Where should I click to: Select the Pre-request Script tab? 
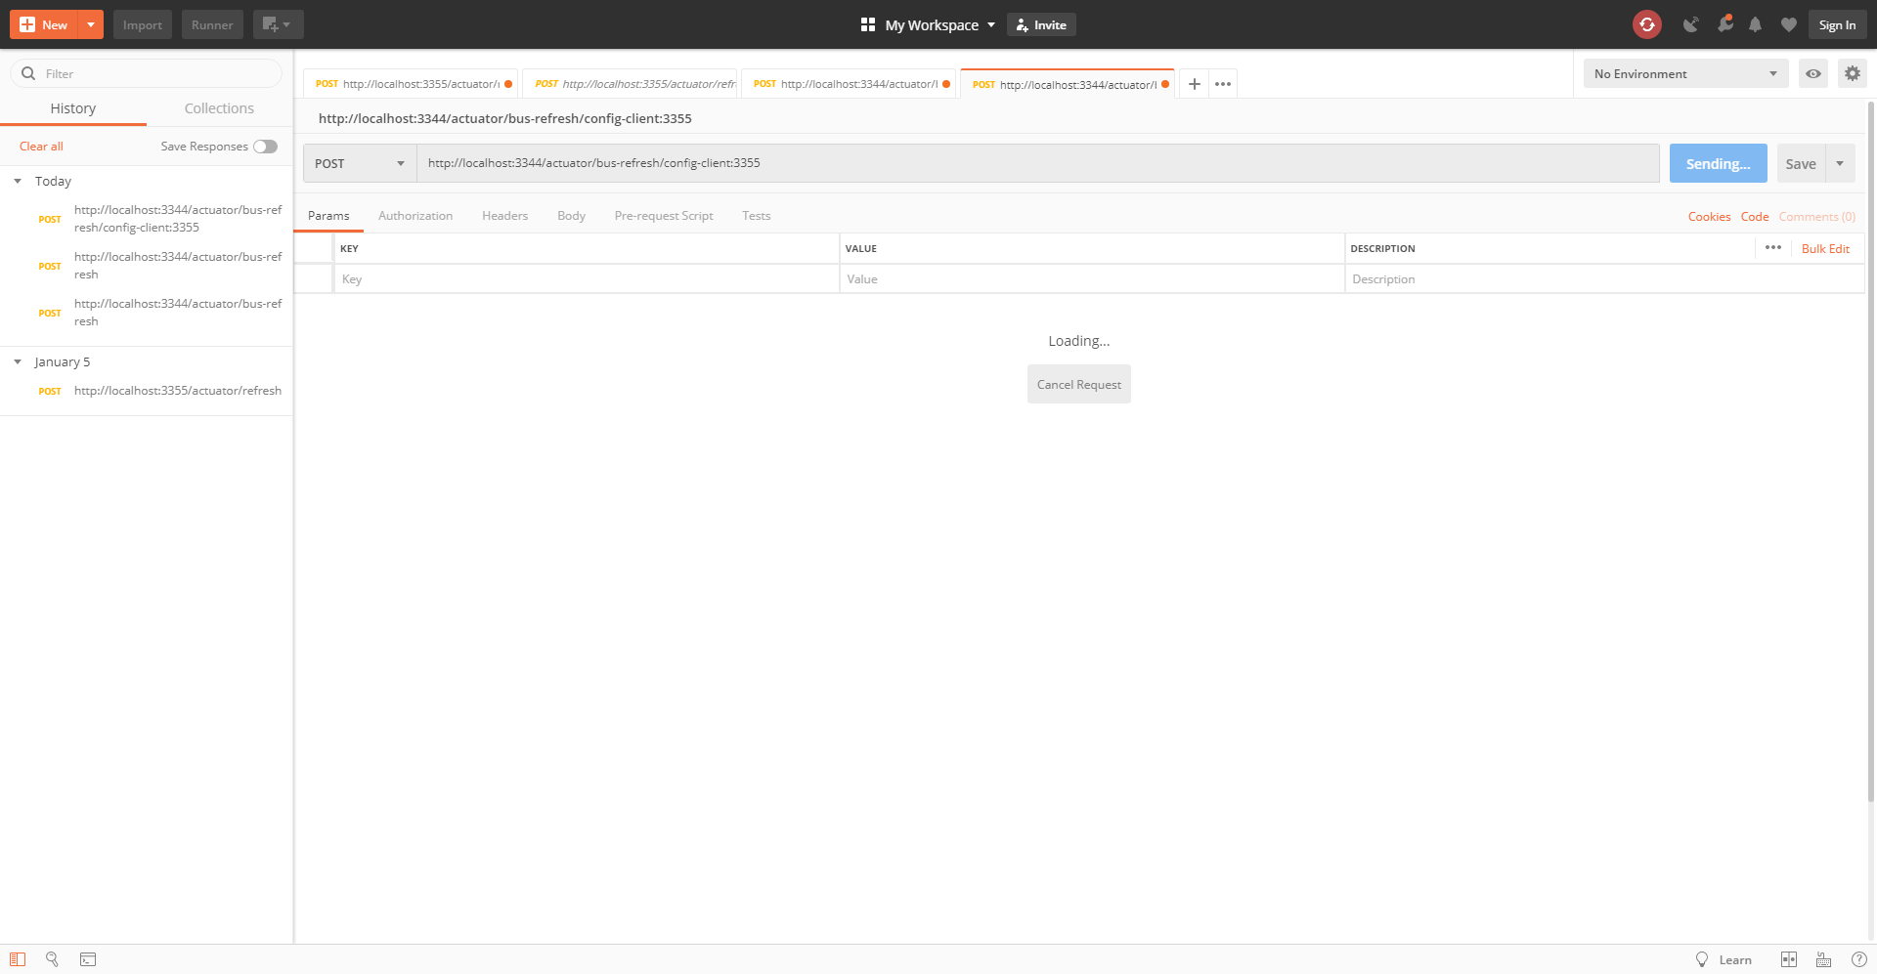coord(664,216)
